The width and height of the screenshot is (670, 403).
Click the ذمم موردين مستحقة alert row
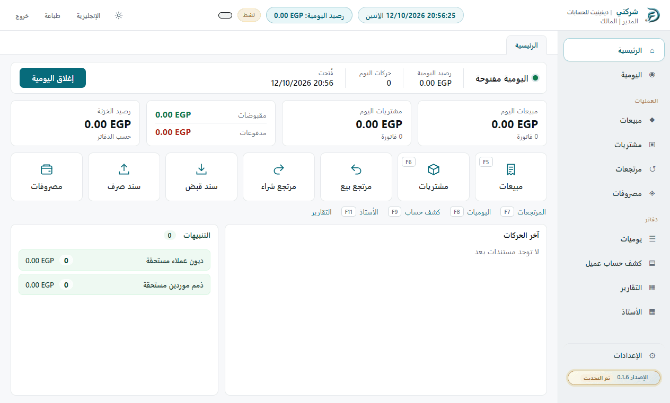click(114, 284)
